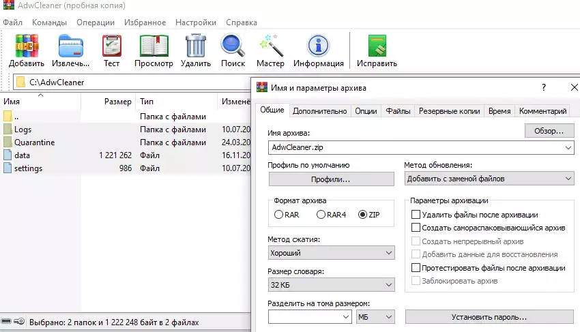580x332 pixels.
Task: Click the Logs date cell '10.07.20'
Action: (236, 130)
